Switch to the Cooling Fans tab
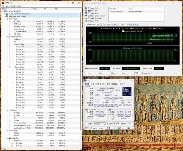 tap(101, 25)
